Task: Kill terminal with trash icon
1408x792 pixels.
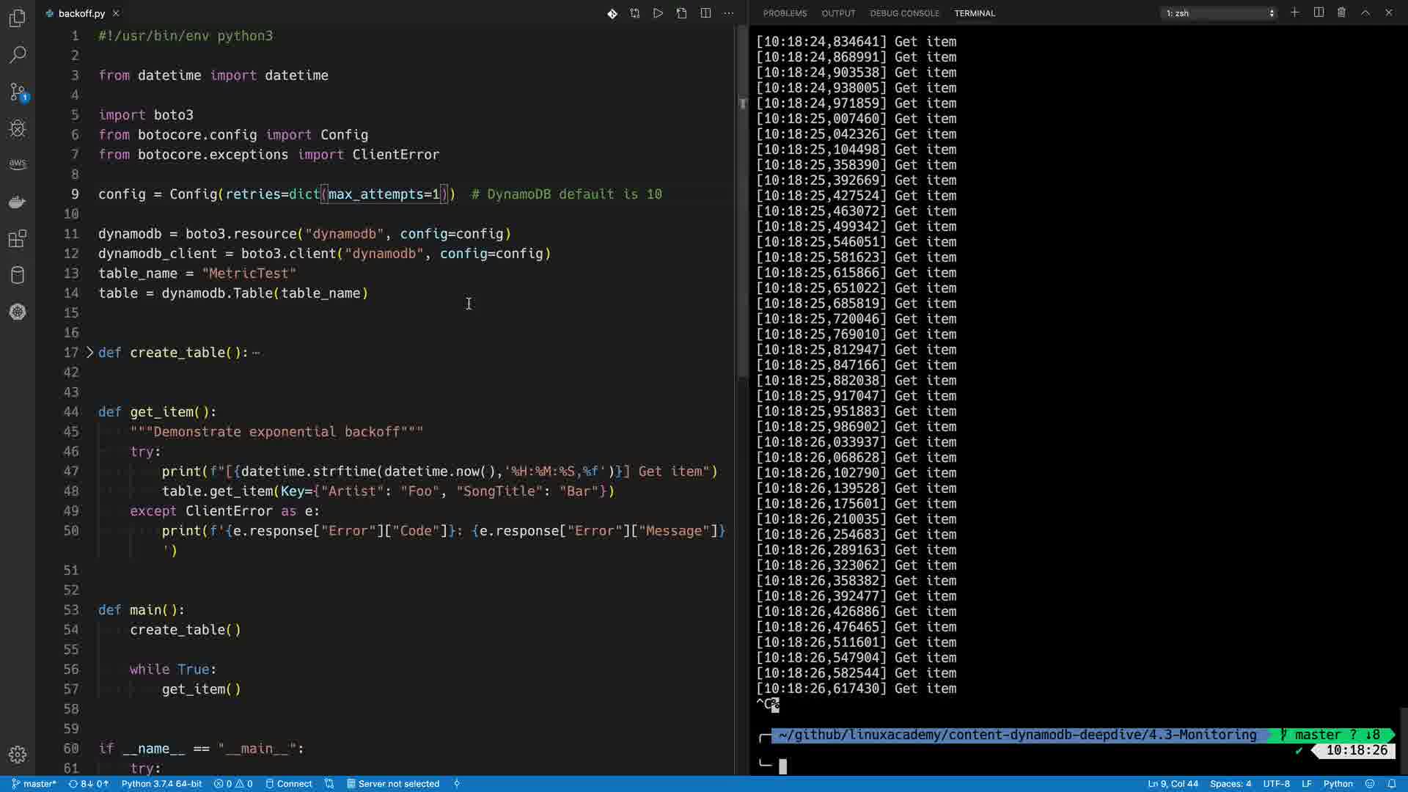Action: 1341,12
